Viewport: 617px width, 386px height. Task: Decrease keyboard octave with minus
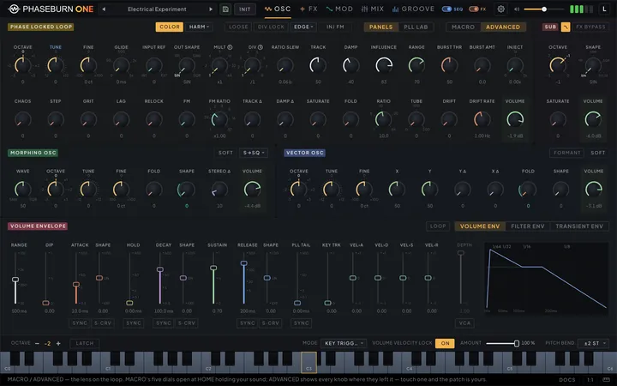[x=37, y=343]
